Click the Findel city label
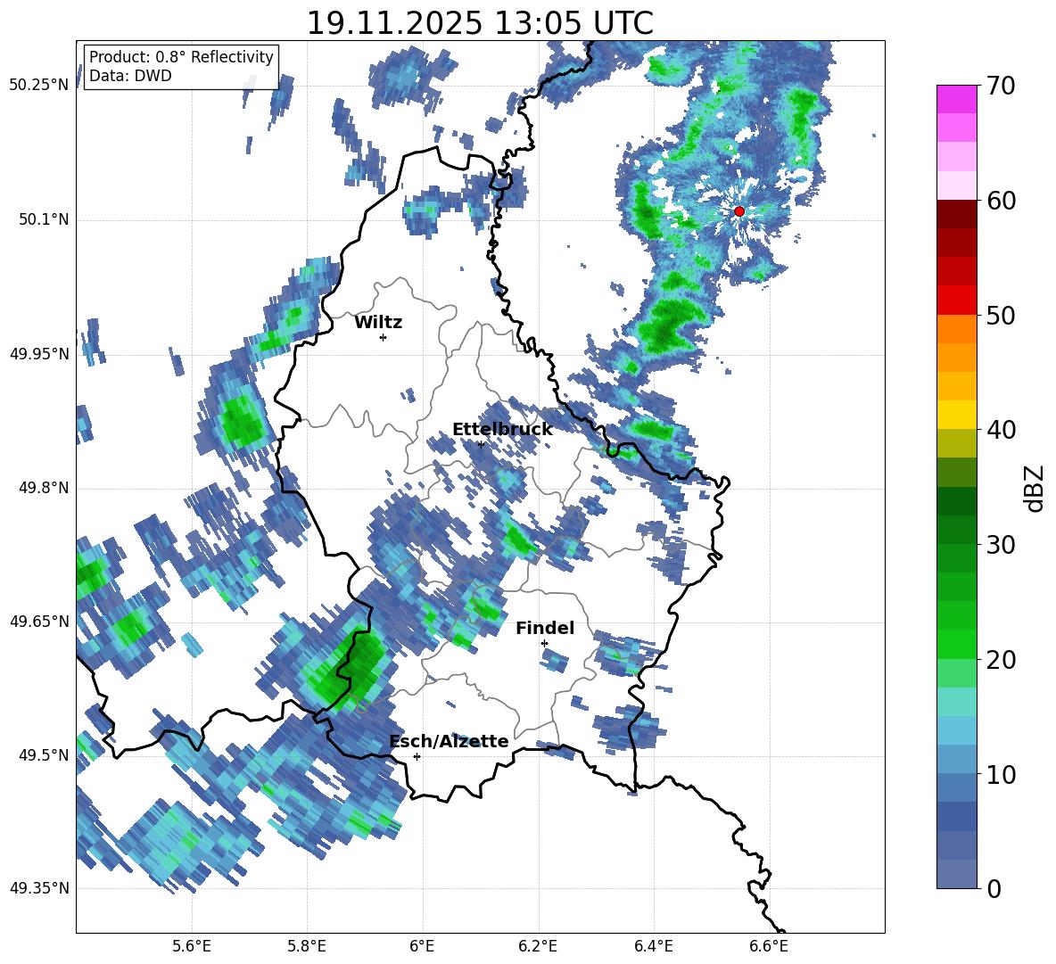1056x964 pixels. [x=545, y=628]
